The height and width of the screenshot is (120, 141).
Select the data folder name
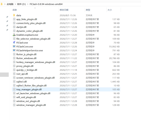coord(19,15)
